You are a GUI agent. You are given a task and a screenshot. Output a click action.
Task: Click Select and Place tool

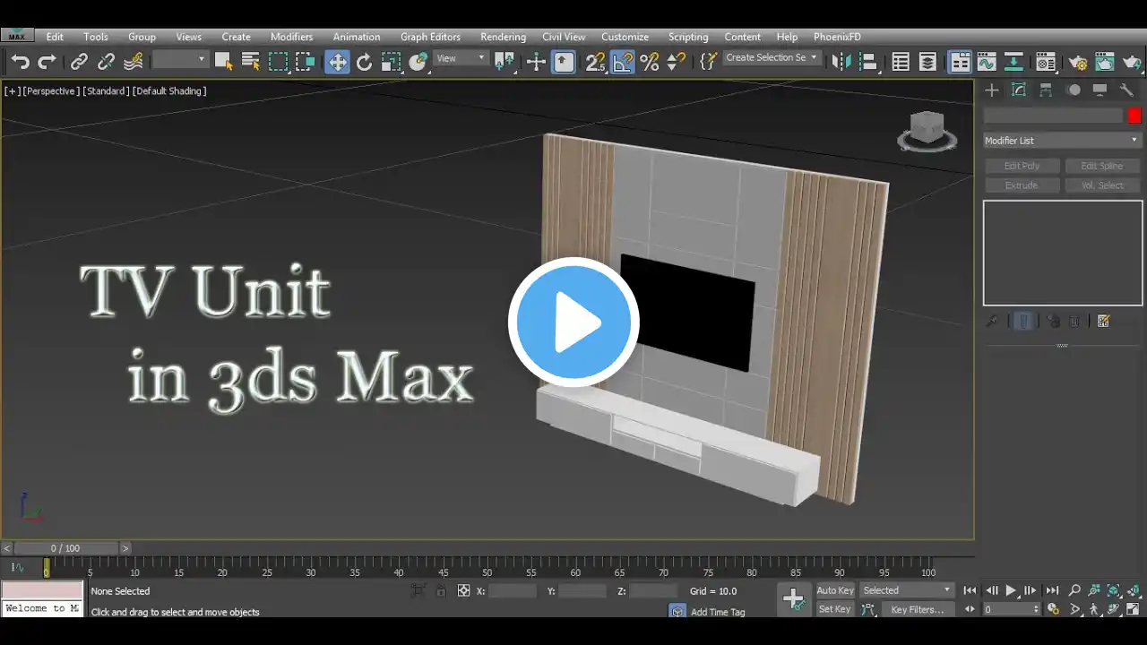coord(418,62)
